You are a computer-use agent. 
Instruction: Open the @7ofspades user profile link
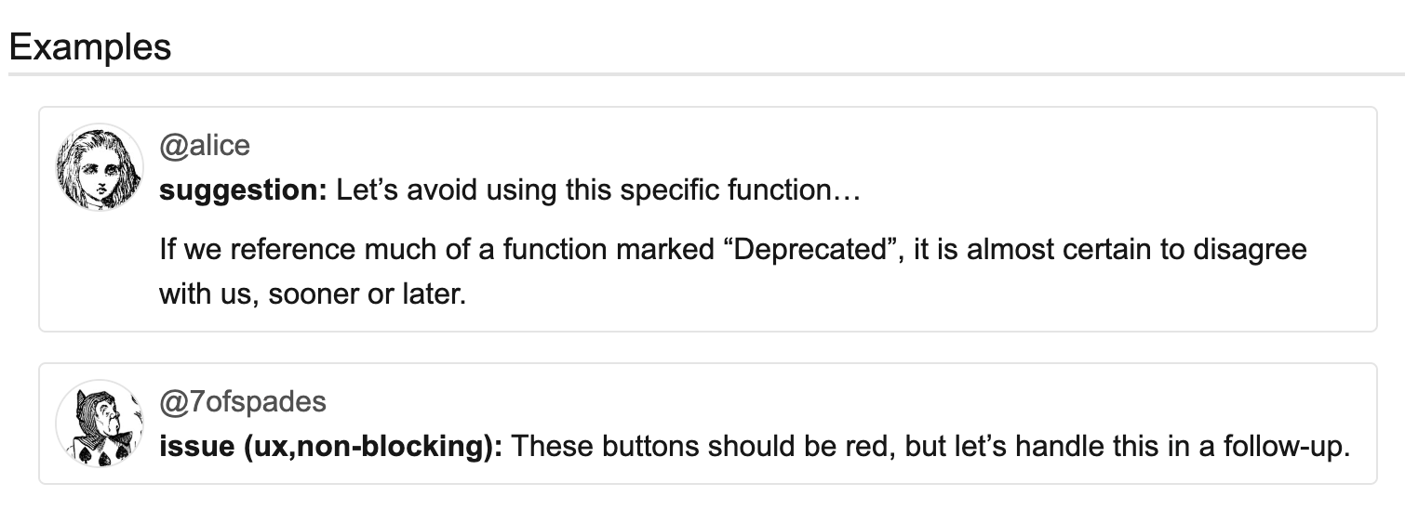pos(243,401)
